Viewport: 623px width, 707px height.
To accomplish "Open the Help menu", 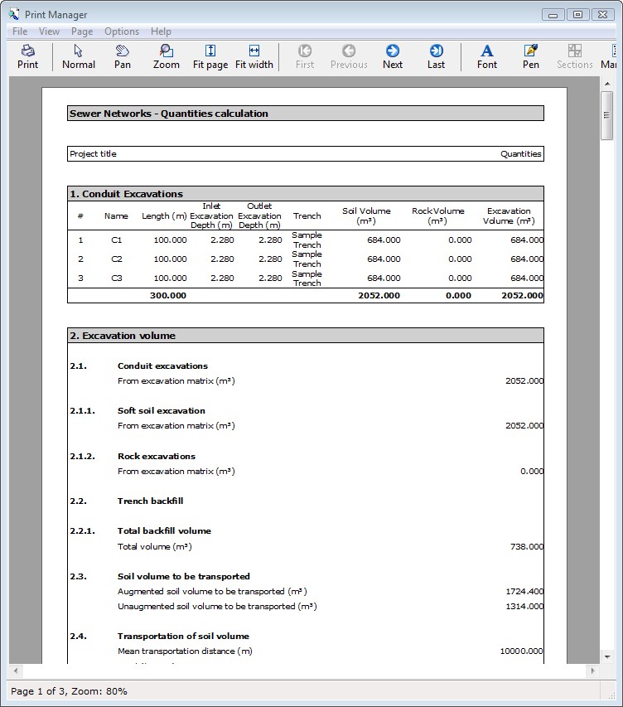I will (161, 31).
